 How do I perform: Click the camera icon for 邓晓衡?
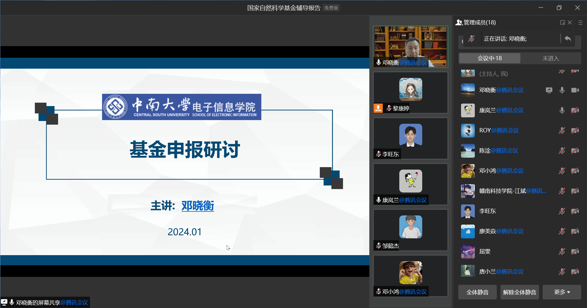click(575, 90)
